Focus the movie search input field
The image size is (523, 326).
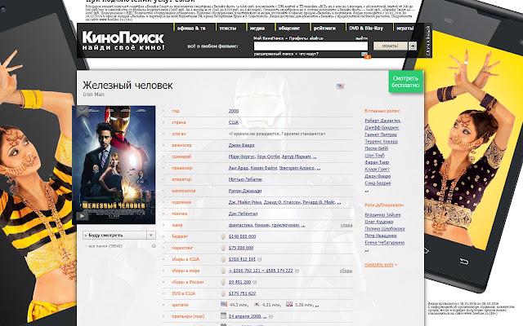point(311,46)
